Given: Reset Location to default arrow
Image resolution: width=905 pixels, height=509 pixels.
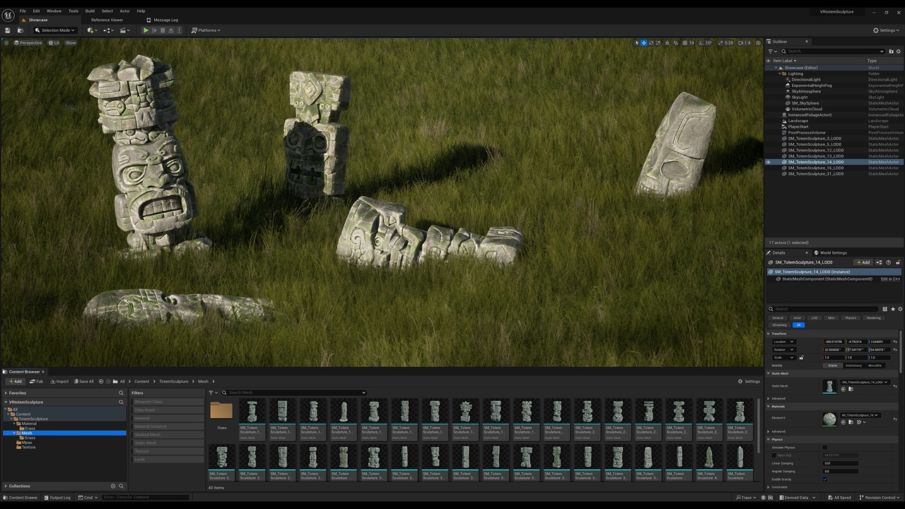Looking at the screenshot, I should tap(895, 341).
